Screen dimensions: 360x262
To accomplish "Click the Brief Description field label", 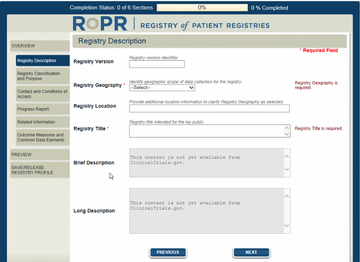I will [93, 163].
